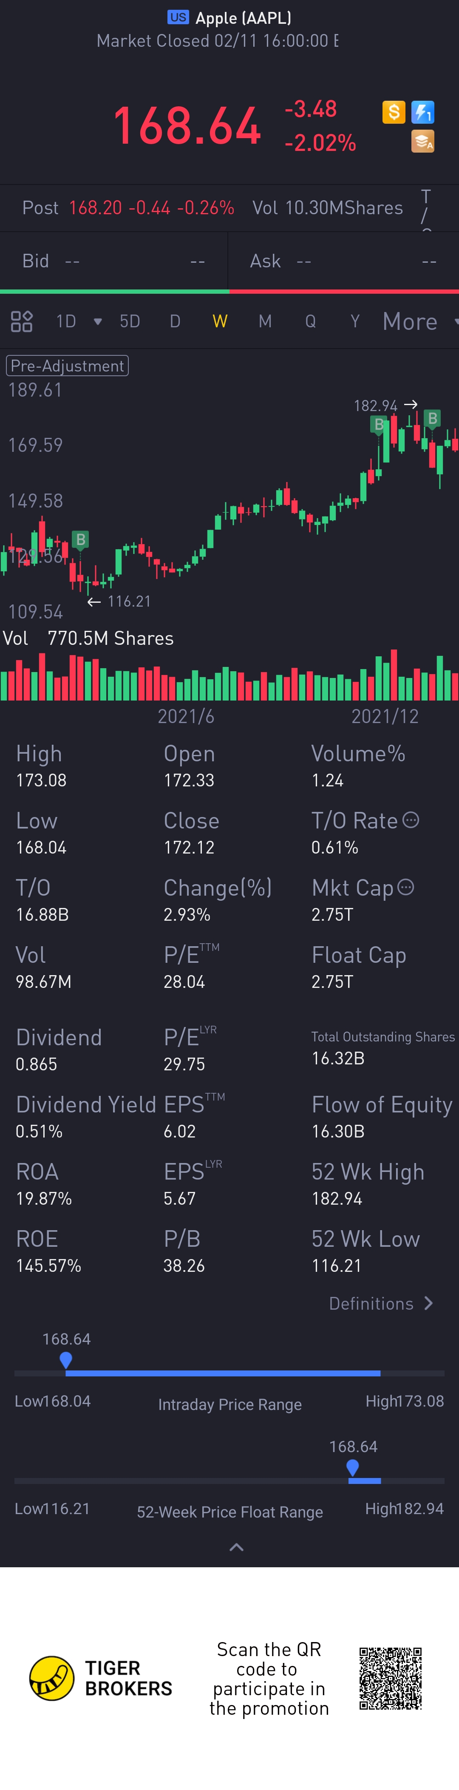Switch to the Y yearly chart
This screenshot has width=459, height=1790.
[355, 322]
